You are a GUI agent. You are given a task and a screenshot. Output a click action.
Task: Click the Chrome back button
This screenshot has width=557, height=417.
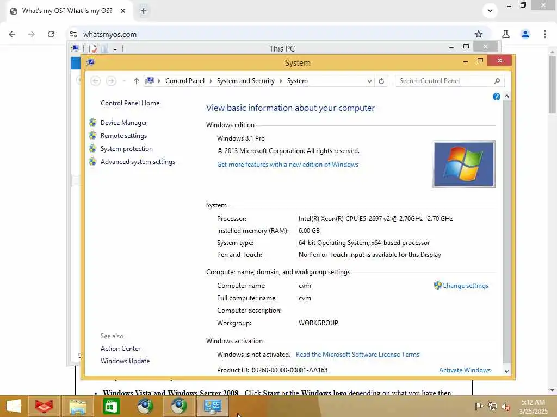point(12,34)
